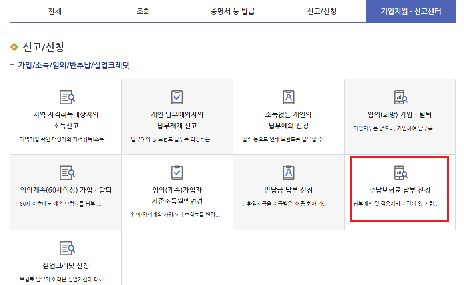Open 임의계속(60세이상) 가입 · 탈퇴 title
The height and width of the screenshot is (285, 464).
coord(66,190)
